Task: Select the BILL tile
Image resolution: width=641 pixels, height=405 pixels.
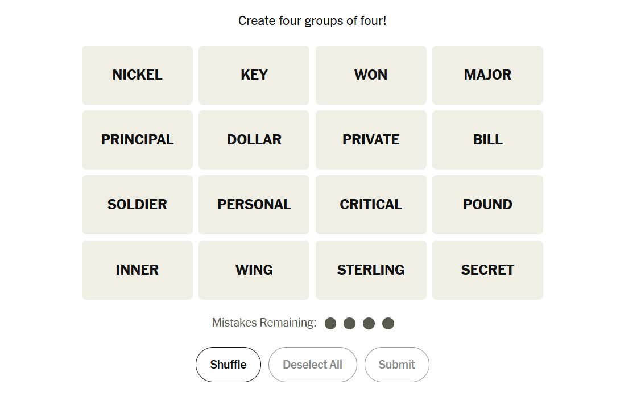Action: tap(487, 140)
